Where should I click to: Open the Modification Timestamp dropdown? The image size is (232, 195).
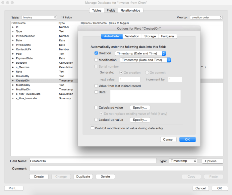[x=145, y=60]
